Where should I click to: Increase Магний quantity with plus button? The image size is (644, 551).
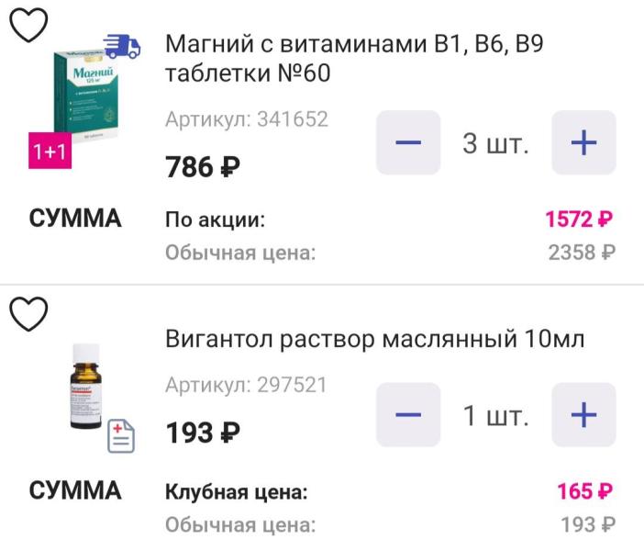click(583, 142)
